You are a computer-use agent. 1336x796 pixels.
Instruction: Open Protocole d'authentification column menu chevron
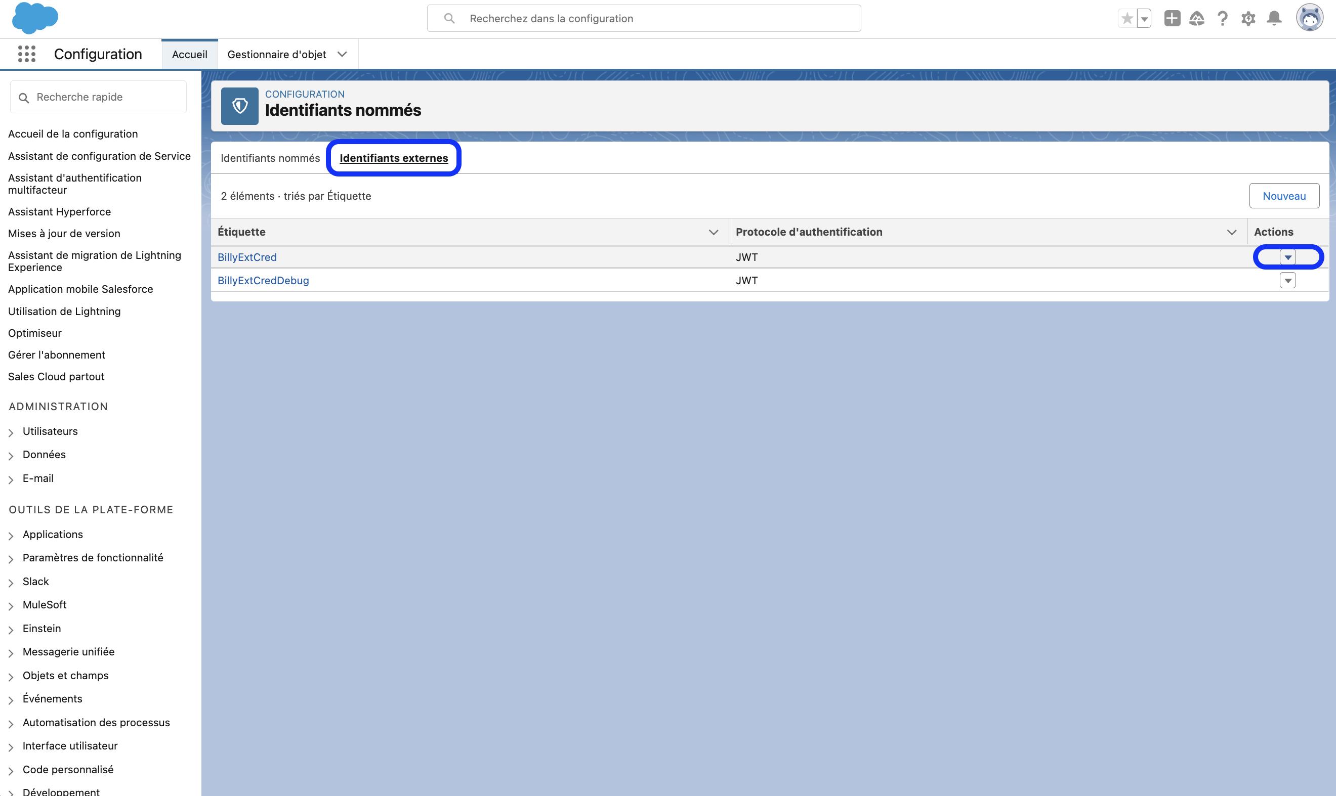tap(1232, 232)
